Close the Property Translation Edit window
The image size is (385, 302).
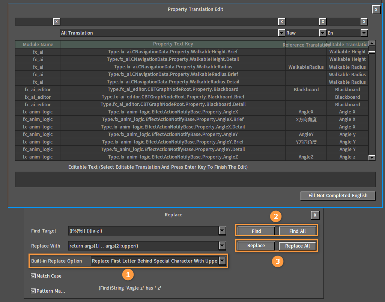(x=376, y=10)
